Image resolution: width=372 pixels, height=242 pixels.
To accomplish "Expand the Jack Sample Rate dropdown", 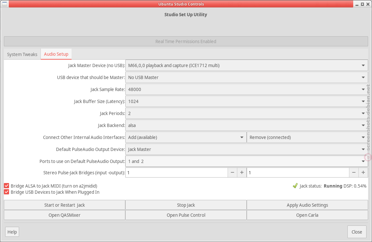I will pos(247,89).
